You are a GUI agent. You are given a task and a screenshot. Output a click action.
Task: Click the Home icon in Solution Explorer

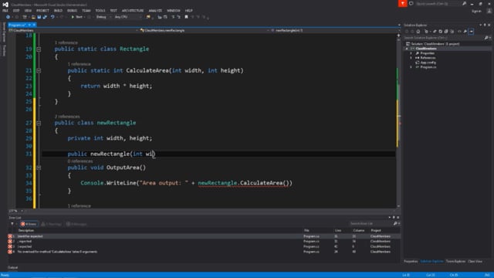coord(418,32)
